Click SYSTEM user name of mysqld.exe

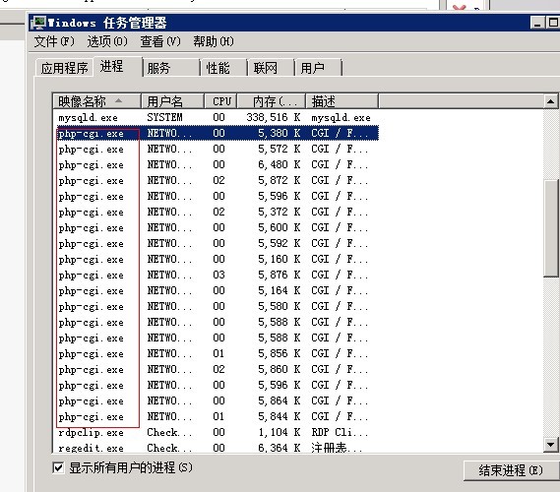click(164, 117)
